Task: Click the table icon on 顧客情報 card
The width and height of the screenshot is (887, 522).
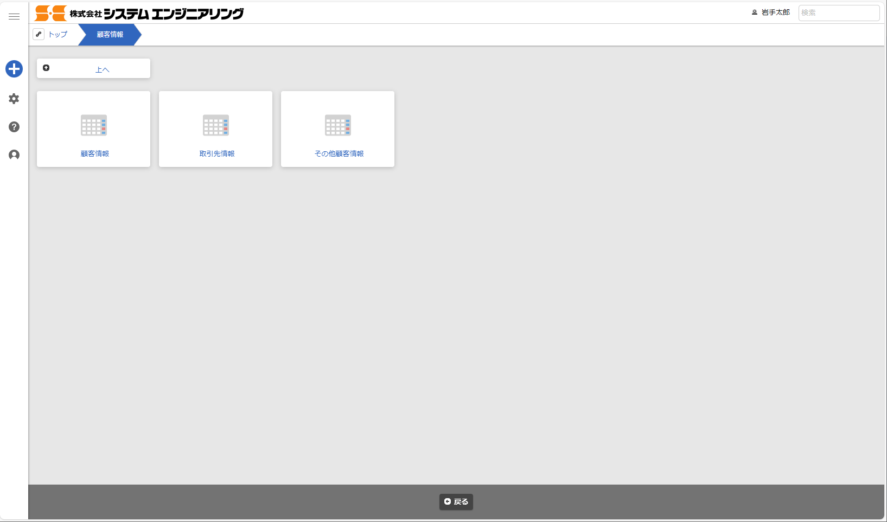Action: 94,125
